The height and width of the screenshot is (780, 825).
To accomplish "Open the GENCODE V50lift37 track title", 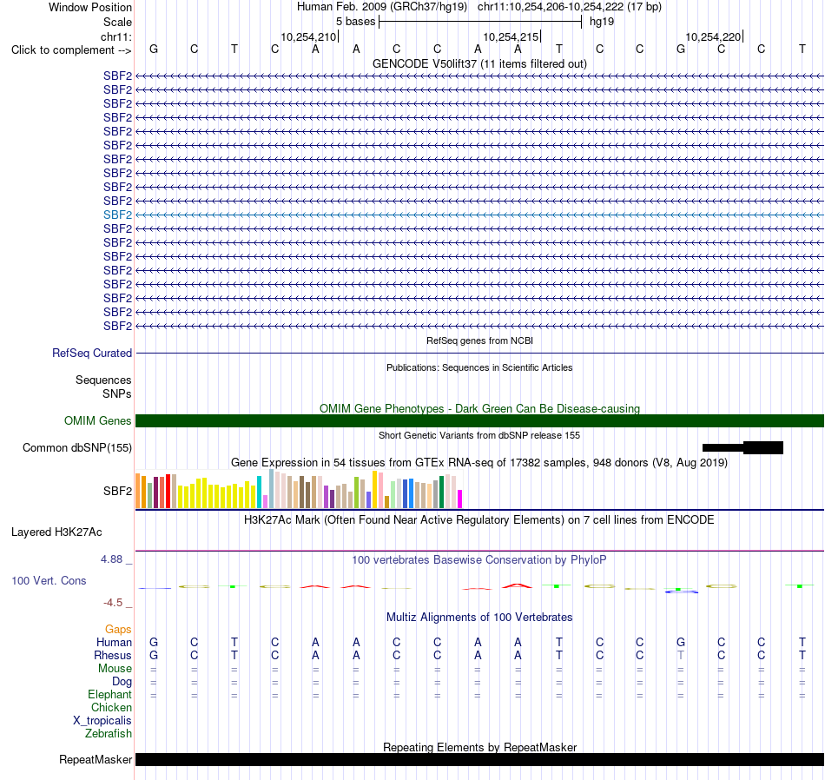I will click(x=479, y=63).
